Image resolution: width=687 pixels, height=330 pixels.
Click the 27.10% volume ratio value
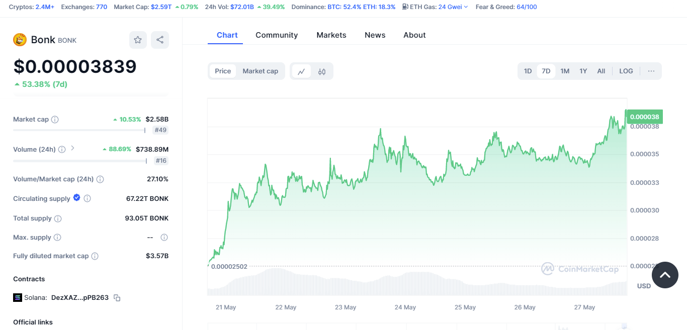[157, 179]
